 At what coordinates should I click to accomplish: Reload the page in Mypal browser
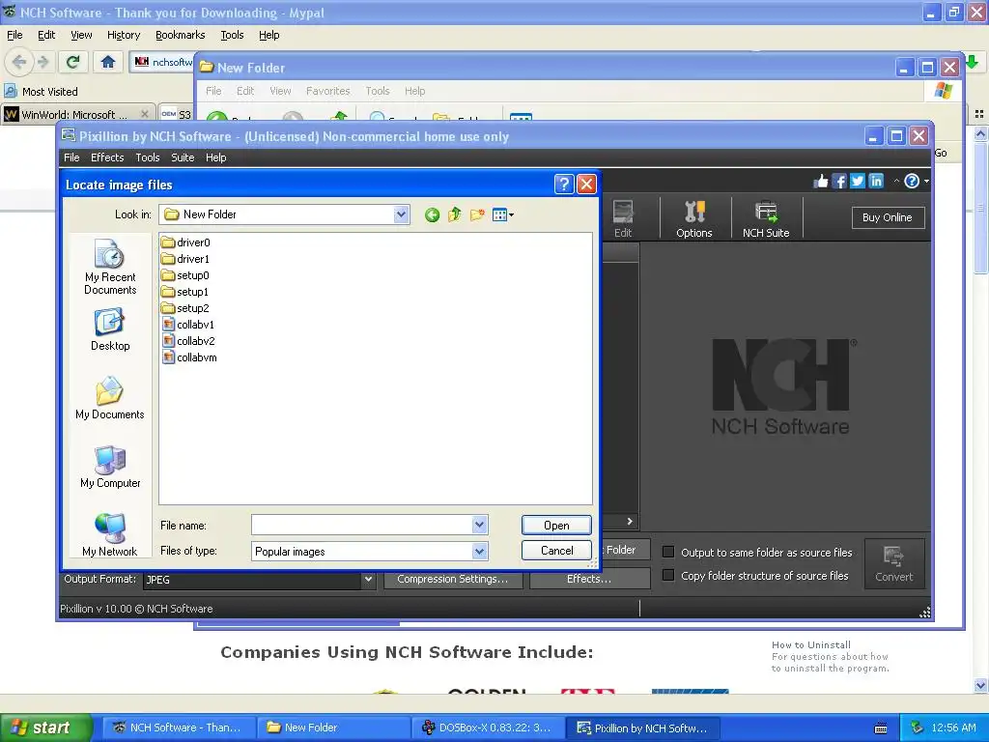point(72,62)
